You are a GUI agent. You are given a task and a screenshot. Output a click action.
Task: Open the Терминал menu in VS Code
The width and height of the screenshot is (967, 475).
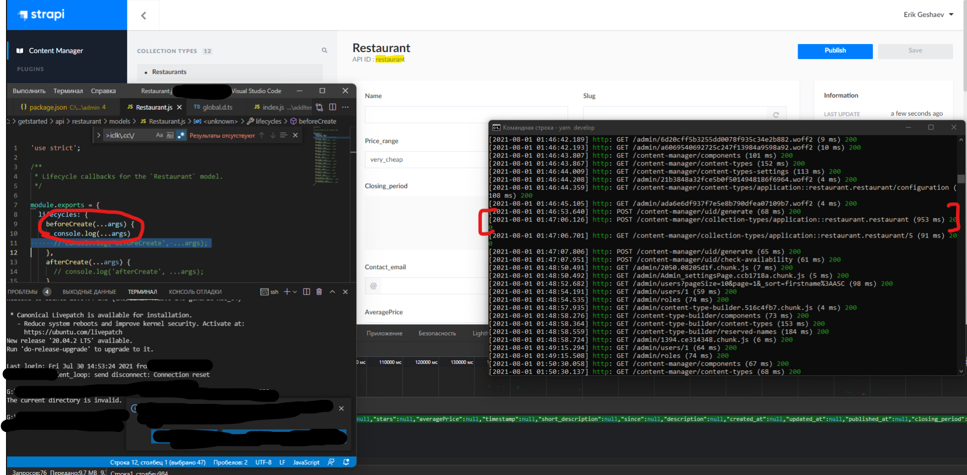[x=68, y=91]
